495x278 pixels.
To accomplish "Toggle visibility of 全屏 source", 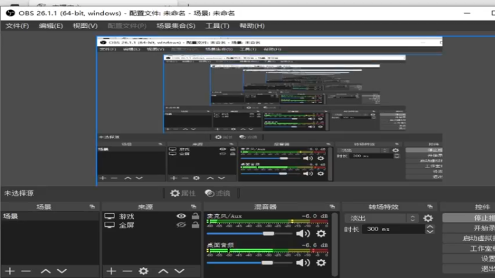I will pyautogui.click(x=181, y=225).
